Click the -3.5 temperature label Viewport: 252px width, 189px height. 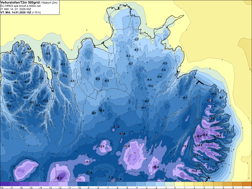[72, 81]
